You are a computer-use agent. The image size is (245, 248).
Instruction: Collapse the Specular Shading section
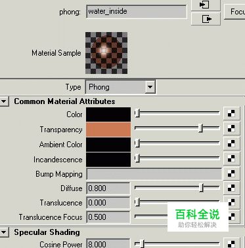pos(4,232)
